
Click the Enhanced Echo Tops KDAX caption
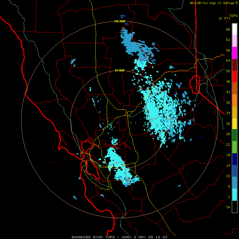pyautogui.click(x=119, y=237)
